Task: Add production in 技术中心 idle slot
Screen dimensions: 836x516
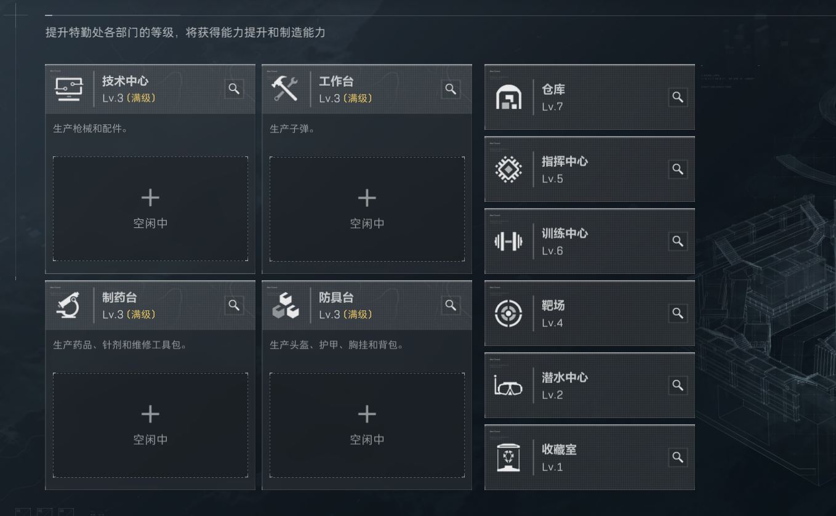Action: [x=150, y=209]
